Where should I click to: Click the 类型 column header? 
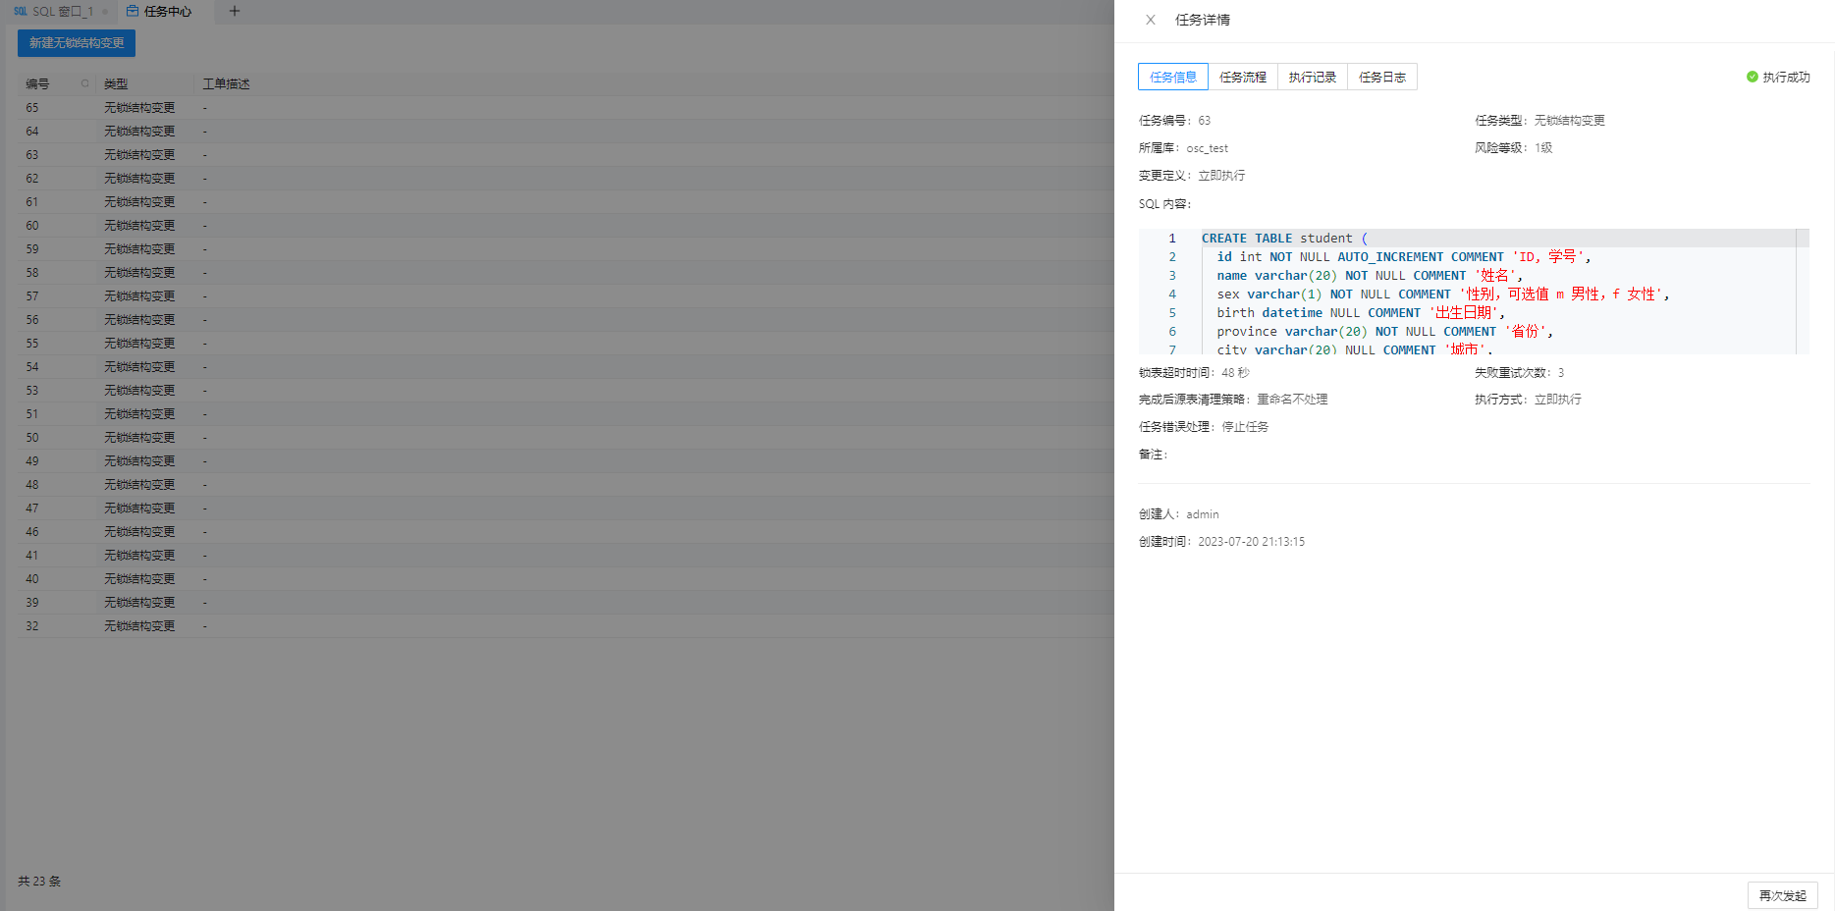point(116,84)
